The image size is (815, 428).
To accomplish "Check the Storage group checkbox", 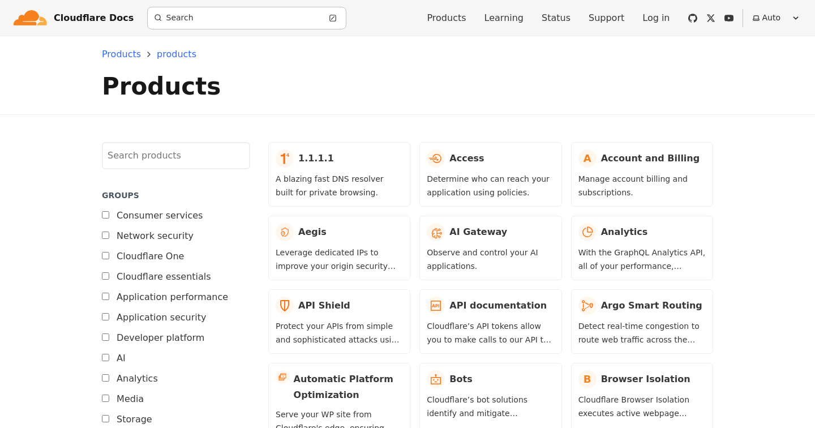I will point(106,419).
